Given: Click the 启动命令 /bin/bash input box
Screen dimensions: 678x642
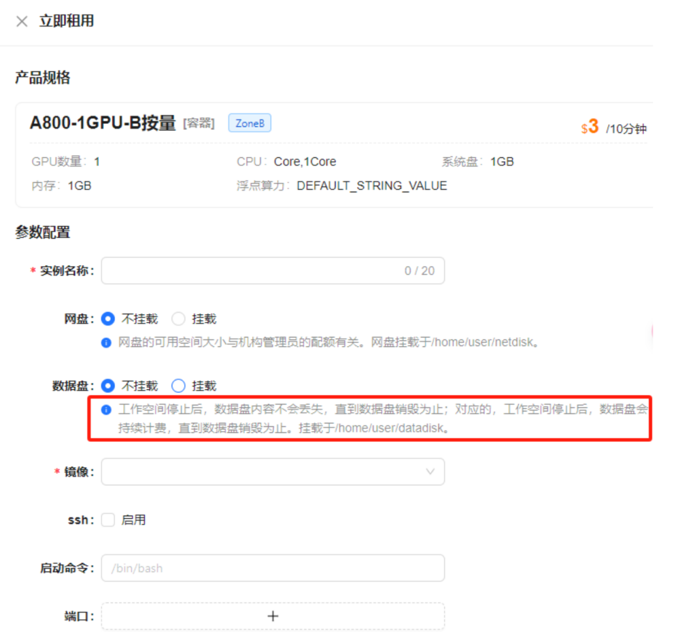Looking at the screenshot, I should tap(273, 568).
